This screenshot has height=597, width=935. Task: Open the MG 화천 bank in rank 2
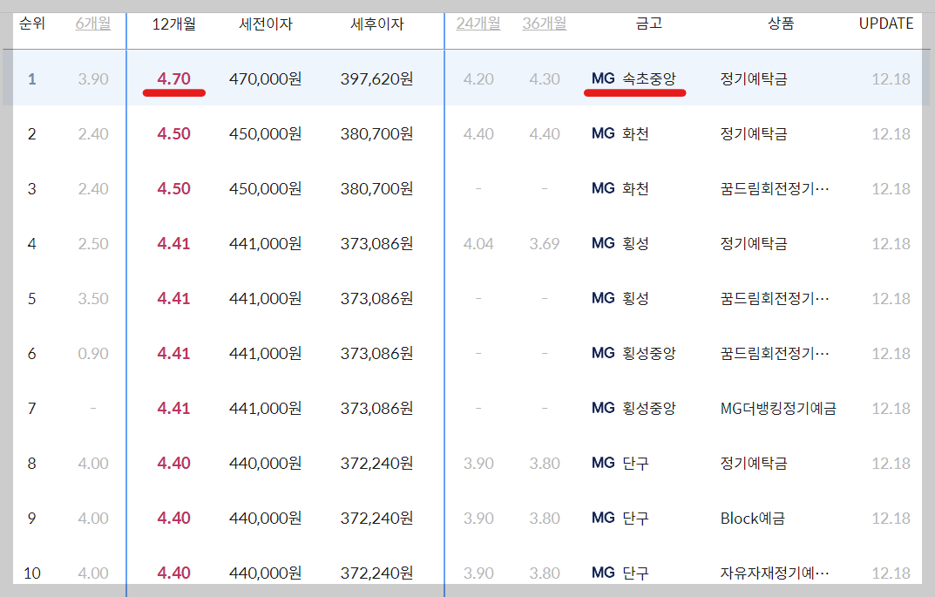coord(620,133)
